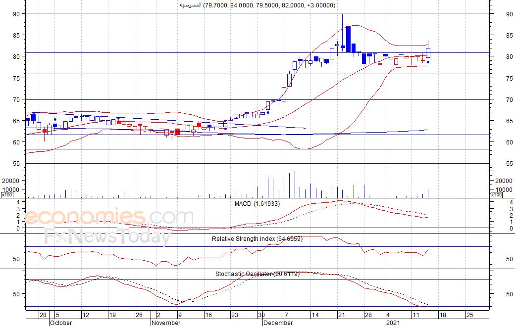Click the left price axis label 75
This screenshot has height=326, width=515.
tap(16, 78)
